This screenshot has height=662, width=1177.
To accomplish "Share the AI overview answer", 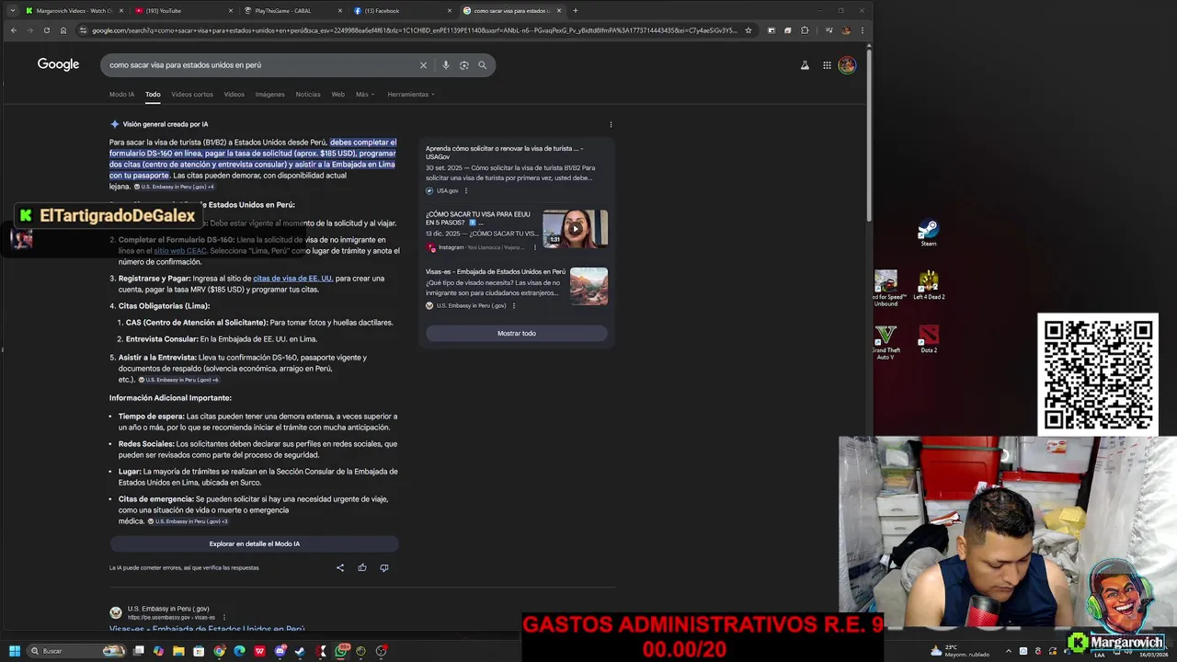I will 340,567.
